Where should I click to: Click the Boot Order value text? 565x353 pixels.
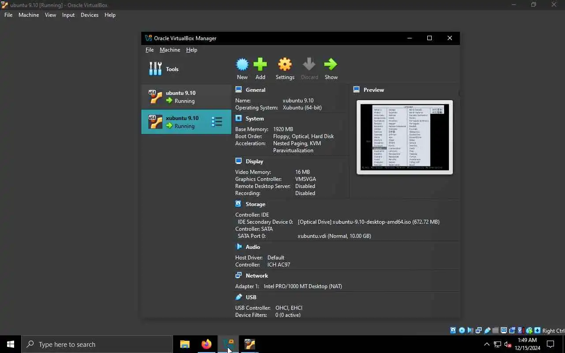[x=303, y=136]
